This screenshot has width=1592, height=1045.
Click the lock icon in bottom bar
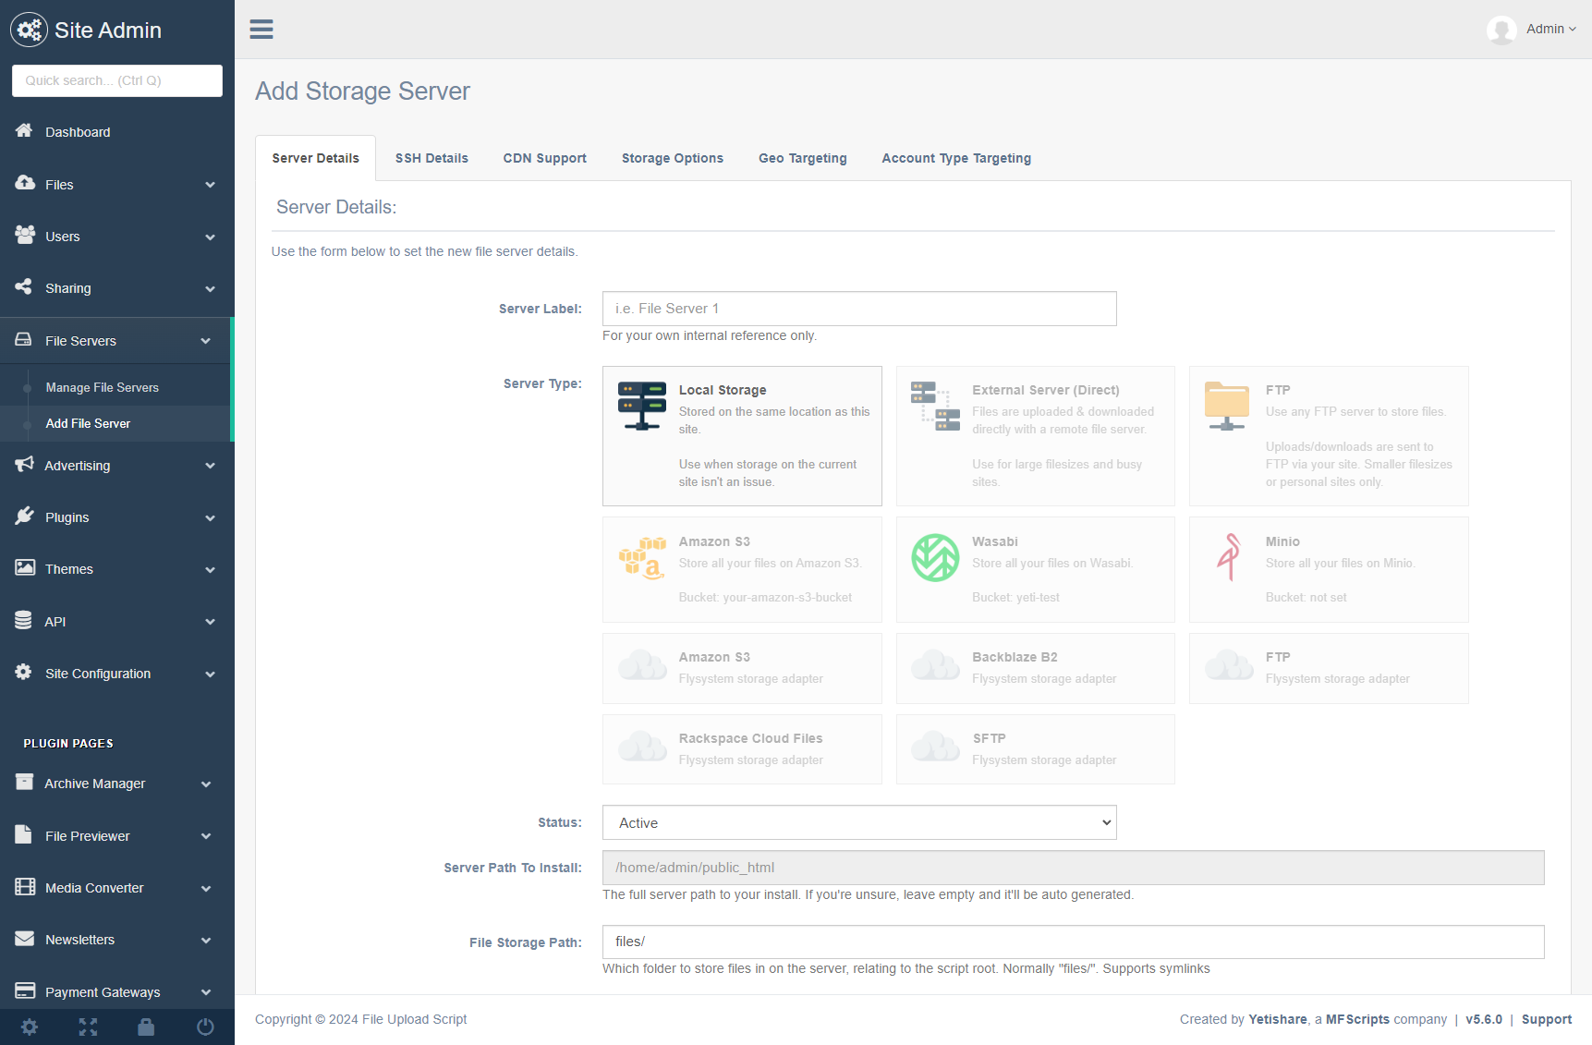(146, 1027)
